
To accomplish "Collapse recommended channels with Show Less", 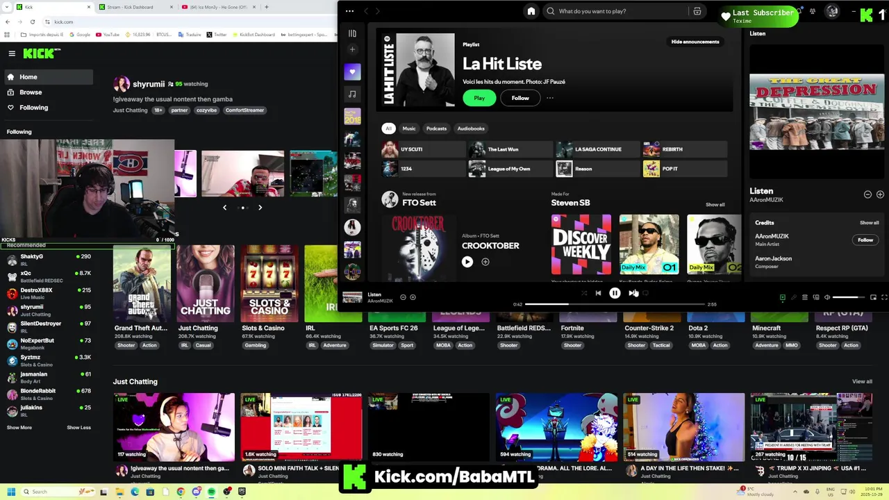I will point(78,428).
